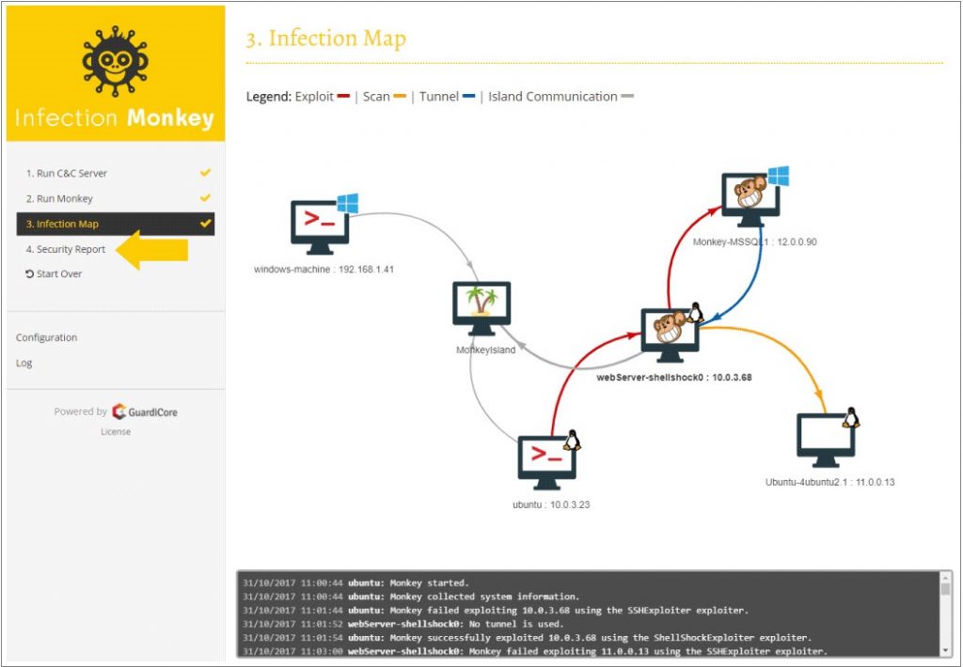The width and height of the screenshot is (963, 667).
Task: Click the 'Scan' legend text
Action: click(376, 97)
